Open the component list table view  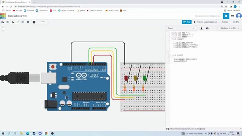coord(233,16)
